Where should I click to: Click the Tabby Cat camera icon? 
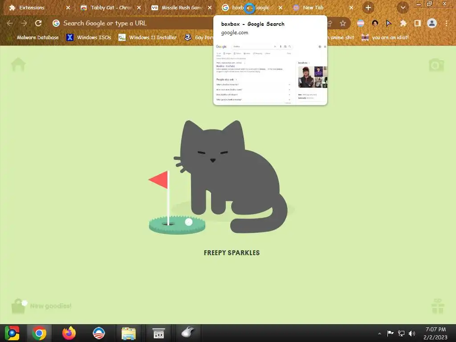click(x=436, y=65)
